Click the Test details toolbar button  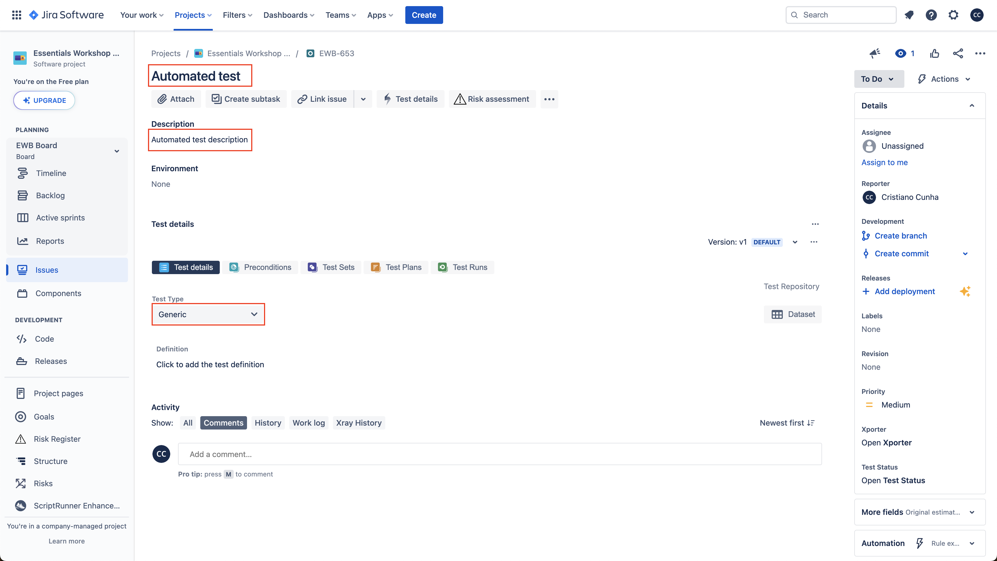(x=410, y=99)
